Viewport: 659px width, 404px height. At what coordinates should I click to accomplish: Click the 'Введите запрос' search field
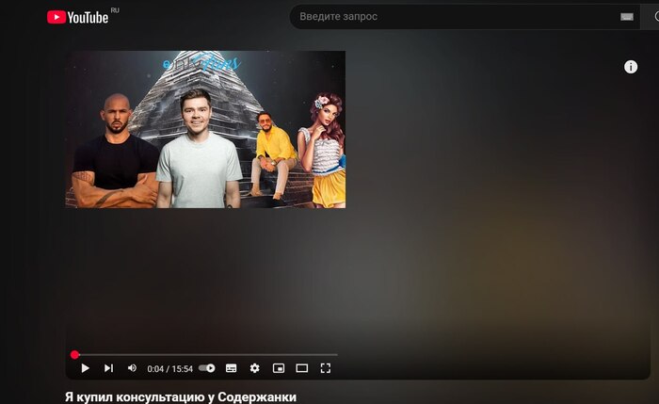(x=452, y=16)
